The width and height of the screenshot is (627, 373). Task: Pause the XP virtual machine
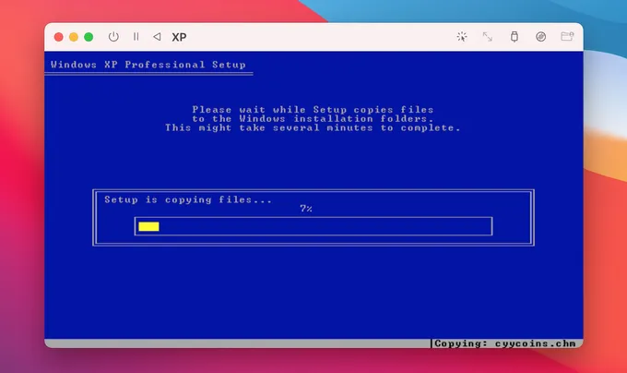point(136,37)
